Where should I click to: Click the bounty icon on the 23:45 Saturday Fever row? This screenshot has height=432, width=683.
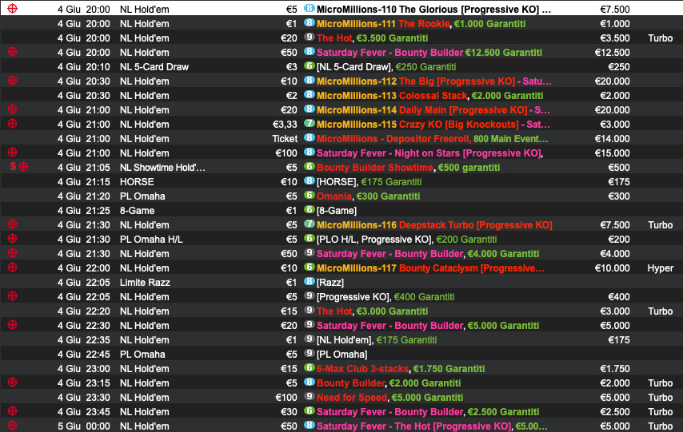click(x=12, y=410)
